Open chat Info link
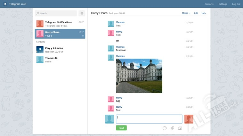Screen dimensions: 243x136 (x=203, y=13)
